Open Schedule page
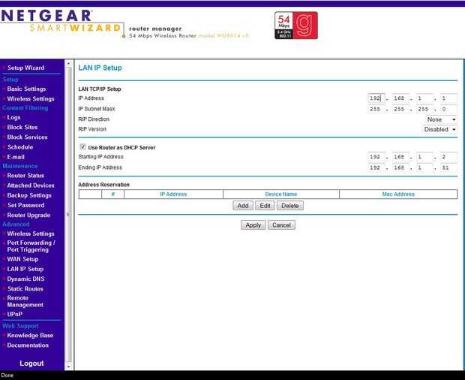The image size is (465, 380). tap(20, 147)
